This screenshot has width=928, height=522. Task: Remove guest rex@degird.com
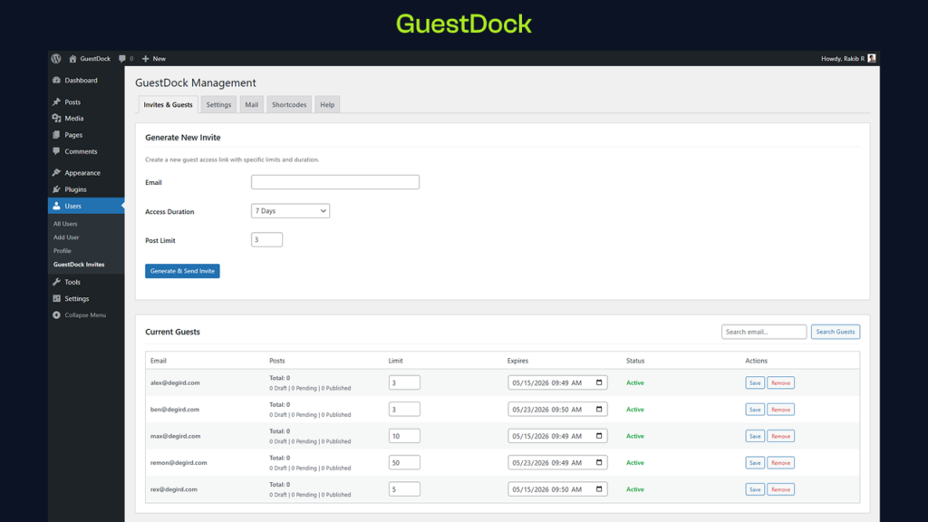(x=780, y=489)
